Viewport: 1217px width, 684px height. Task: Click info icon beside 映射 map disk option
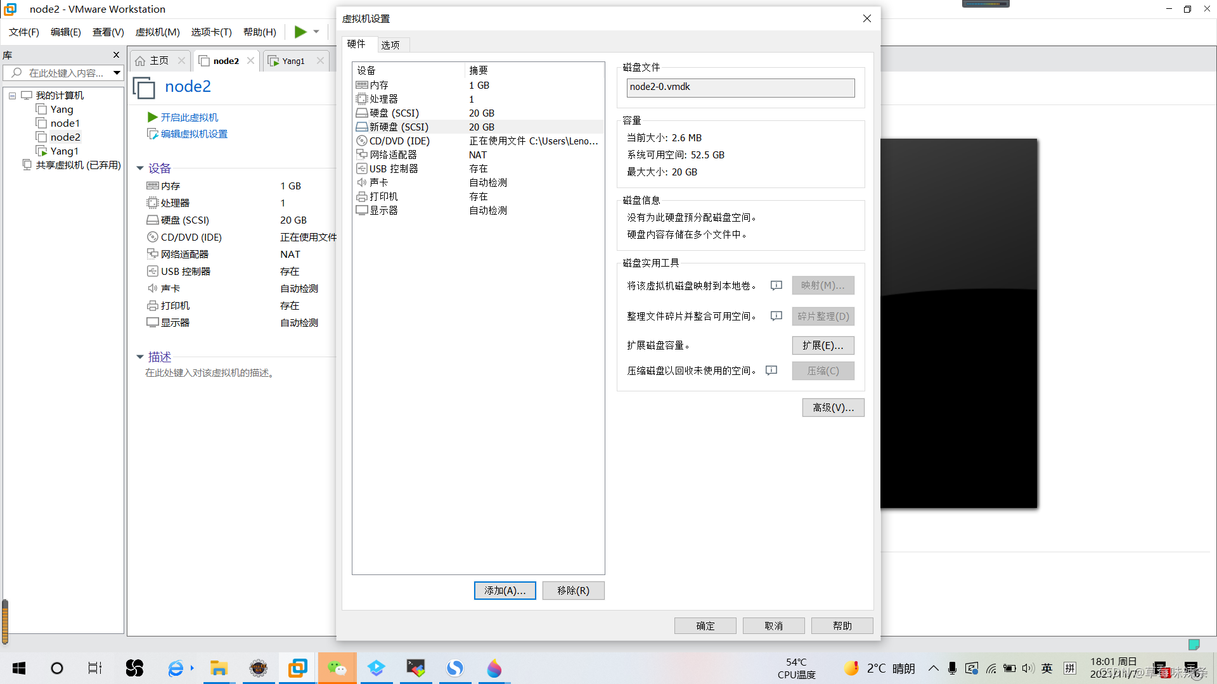pyautogui.click(x=776, y=286)
